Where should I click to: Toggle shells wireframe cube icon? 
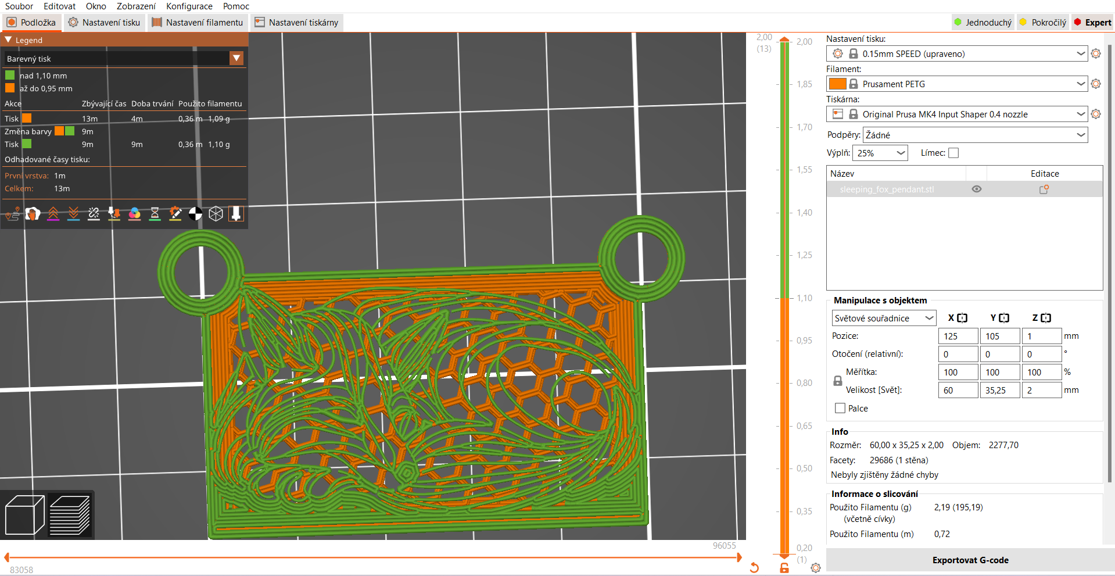click(216, 214)
